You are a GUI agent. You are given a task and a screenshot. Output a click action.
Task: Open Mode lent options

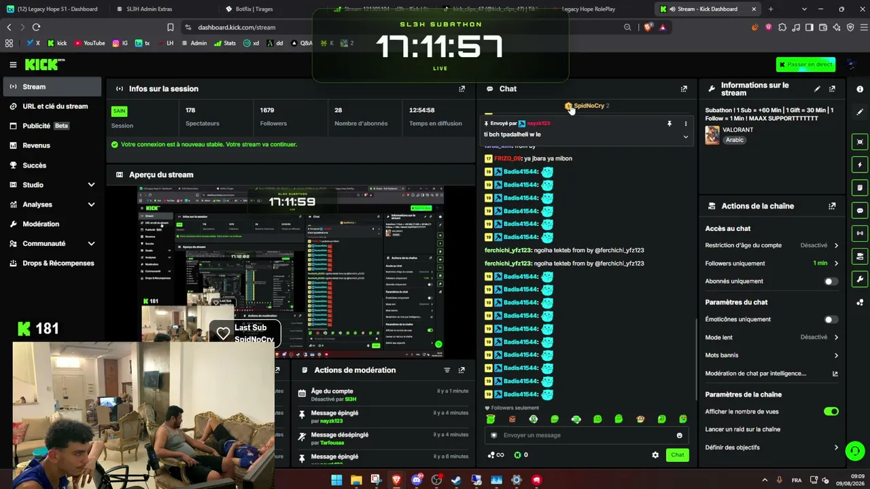[771, 338]
